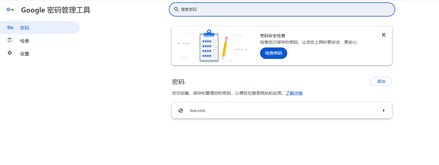This screenshot has width=439, height=165.
Task: Open the 密码 sidebar tab
Action: (x=40, y=28)
